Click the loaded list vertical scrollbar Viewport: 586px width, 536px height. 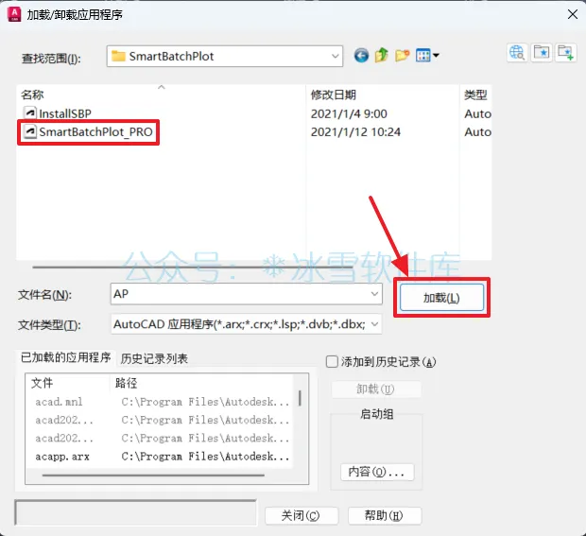pos(300,398)
